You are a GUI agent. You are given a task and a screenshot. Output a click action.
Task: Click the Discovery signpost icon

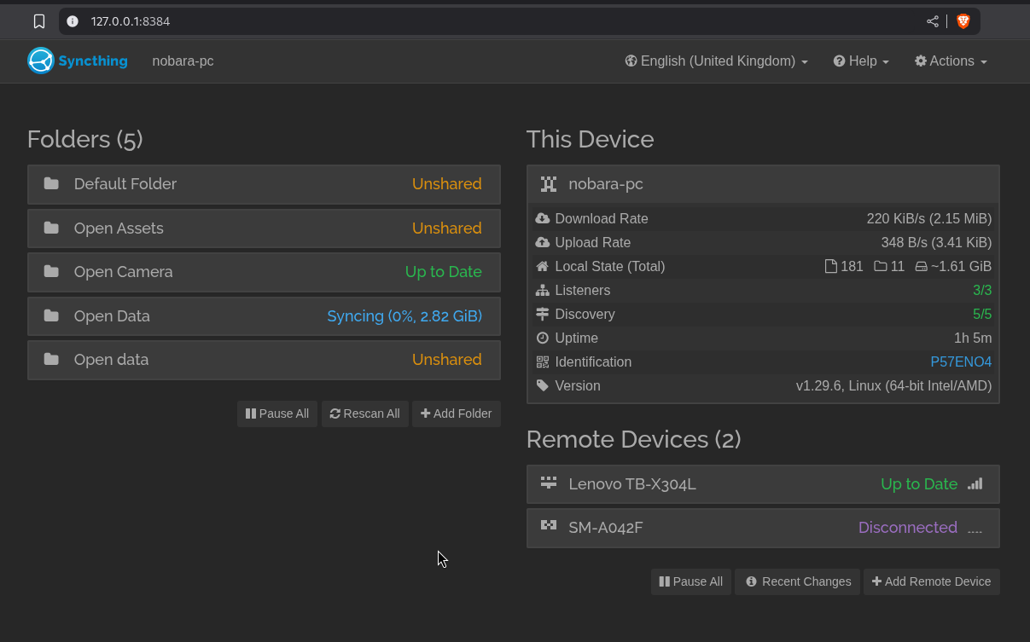[x=543, y=314]
